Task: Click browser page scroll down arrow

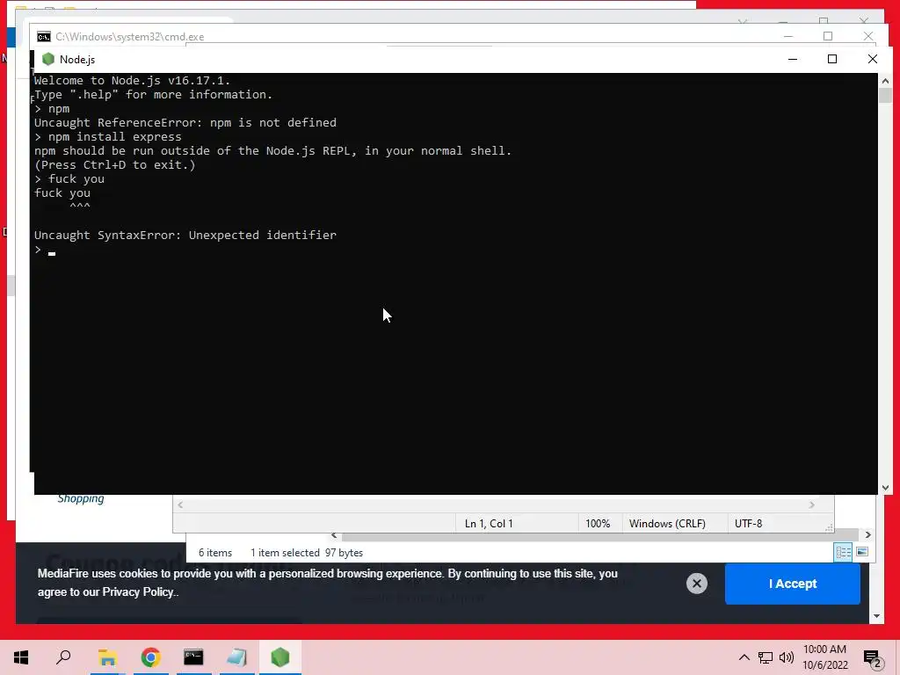Action: (x=876, y=616)
